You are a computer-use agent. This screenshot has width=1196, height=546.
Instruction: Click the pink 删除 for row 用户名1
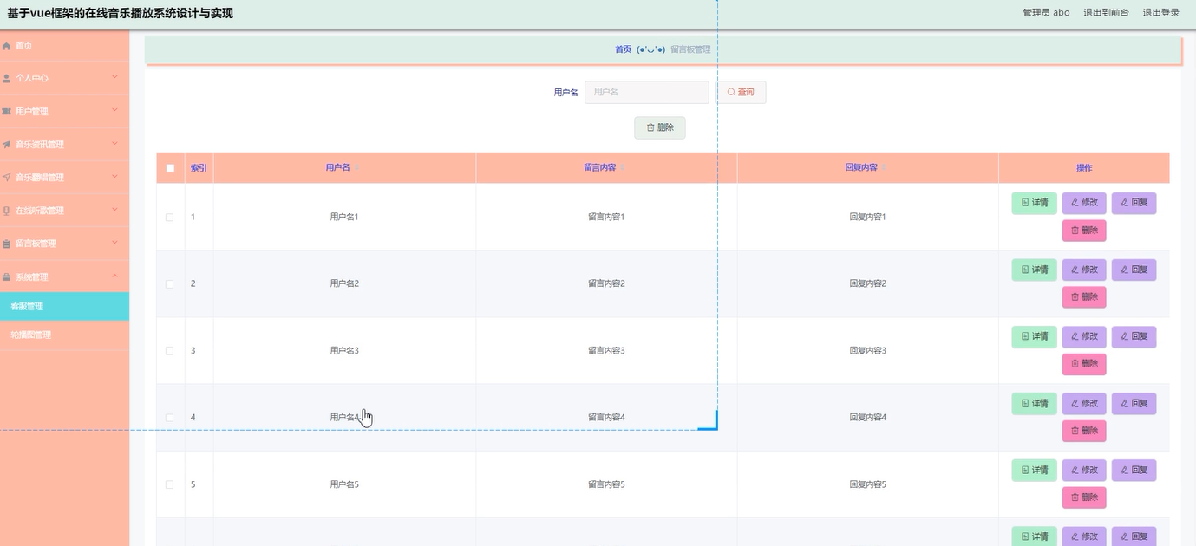pyautogui.click(x=1084, y=231)
